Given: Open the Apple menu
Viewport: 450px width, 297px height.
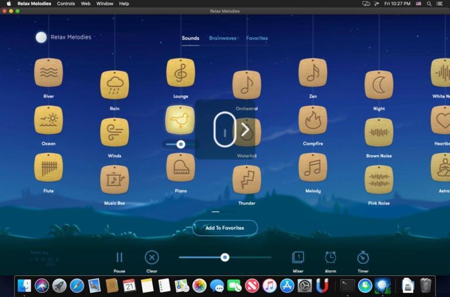Looking at the screenshot, I should (9, 4).
